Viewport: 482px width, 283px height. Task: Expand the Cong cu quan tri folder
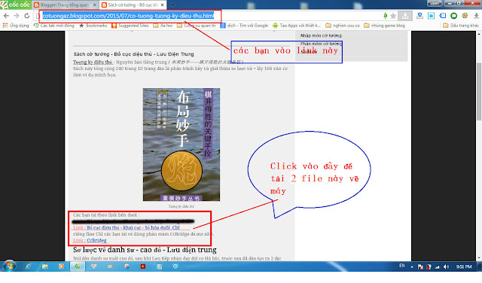pyautogui.click(x=197, y=26)
